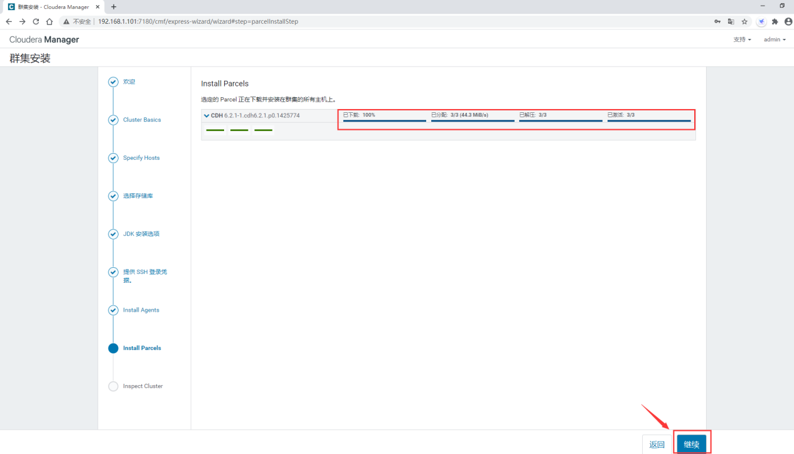The width and height of the screenshot is (794, 454).
Task: Click the Cloudera Manager logo
Action: [44, 40]
